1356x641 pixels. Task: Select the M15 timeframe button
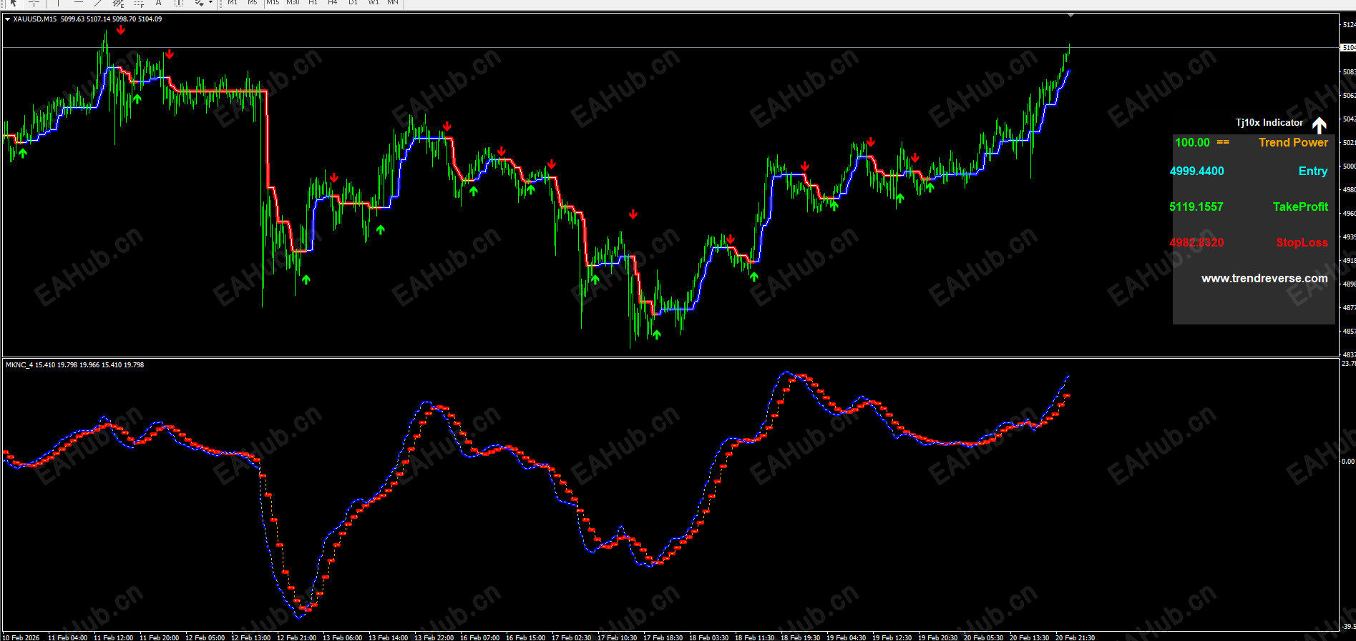pos(273,3)
